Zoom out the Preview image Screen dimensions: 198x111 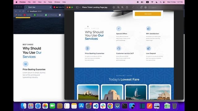tap(118, 7)
